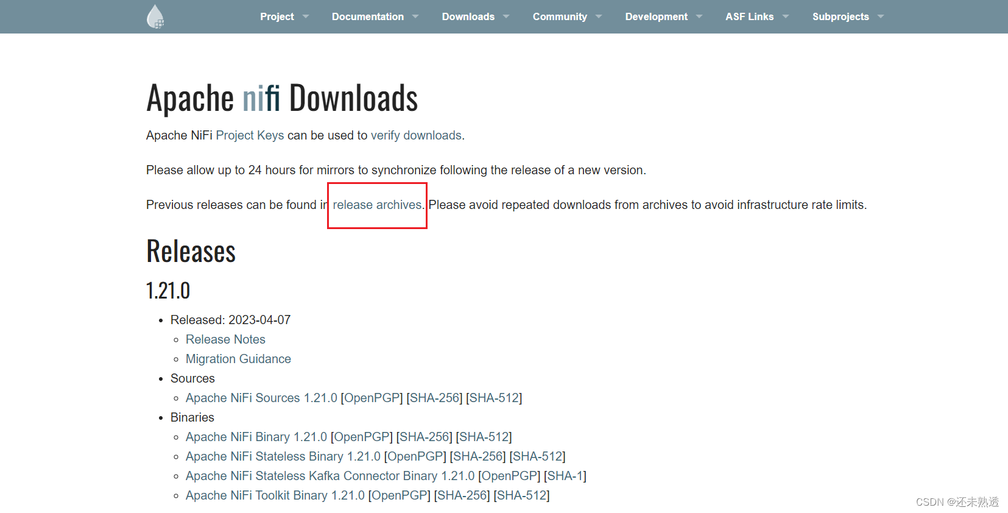Screen dimensions: 1008x513
Task: Expand the dropdown arrow beside ASF Links
Action: point(786,16)
